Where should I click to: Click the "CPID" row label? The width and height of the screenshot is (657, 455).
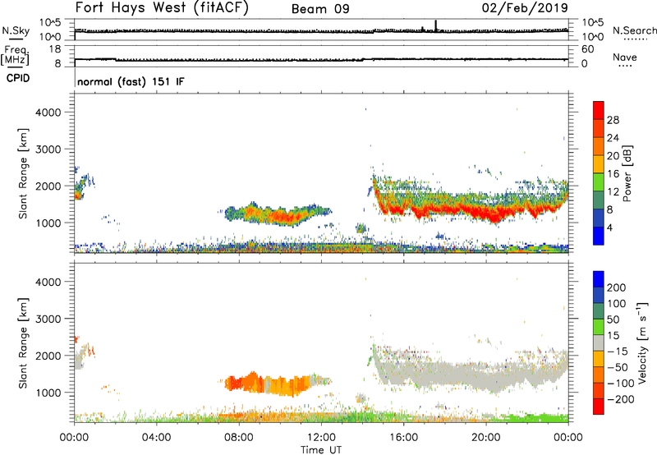click(x=18, y=78)
